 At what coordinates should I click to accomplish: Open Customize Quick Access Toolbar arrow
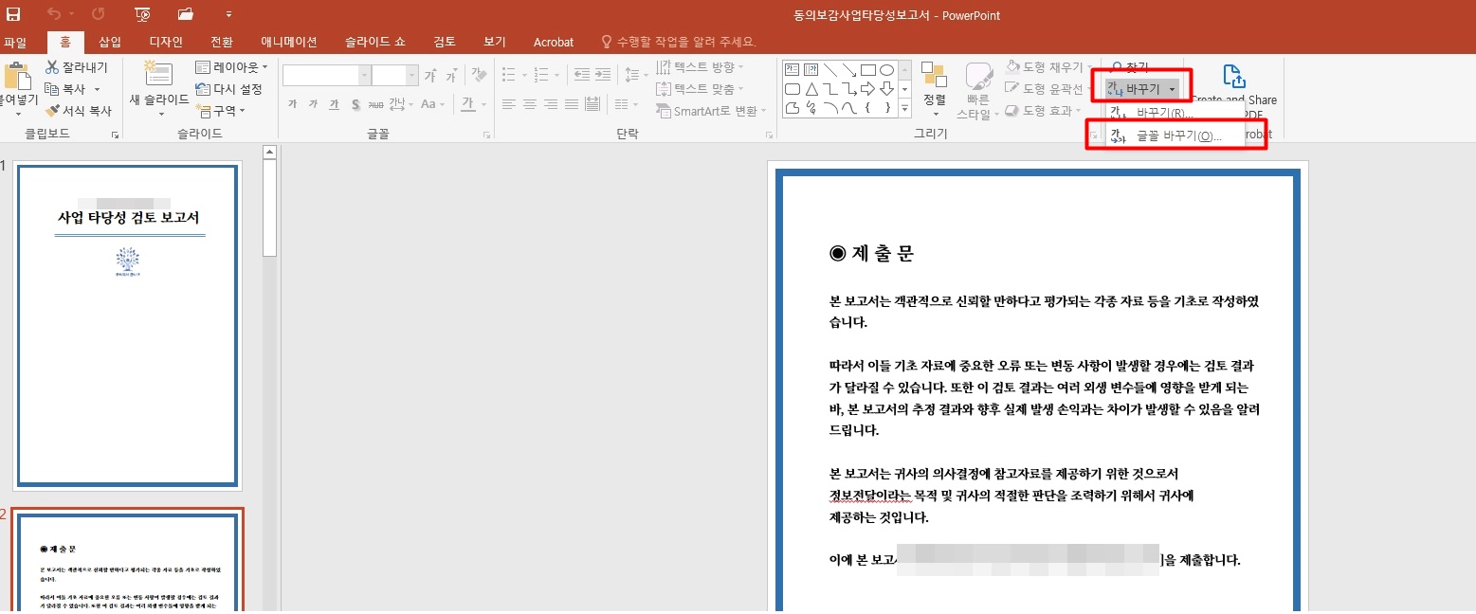[228, 15]
